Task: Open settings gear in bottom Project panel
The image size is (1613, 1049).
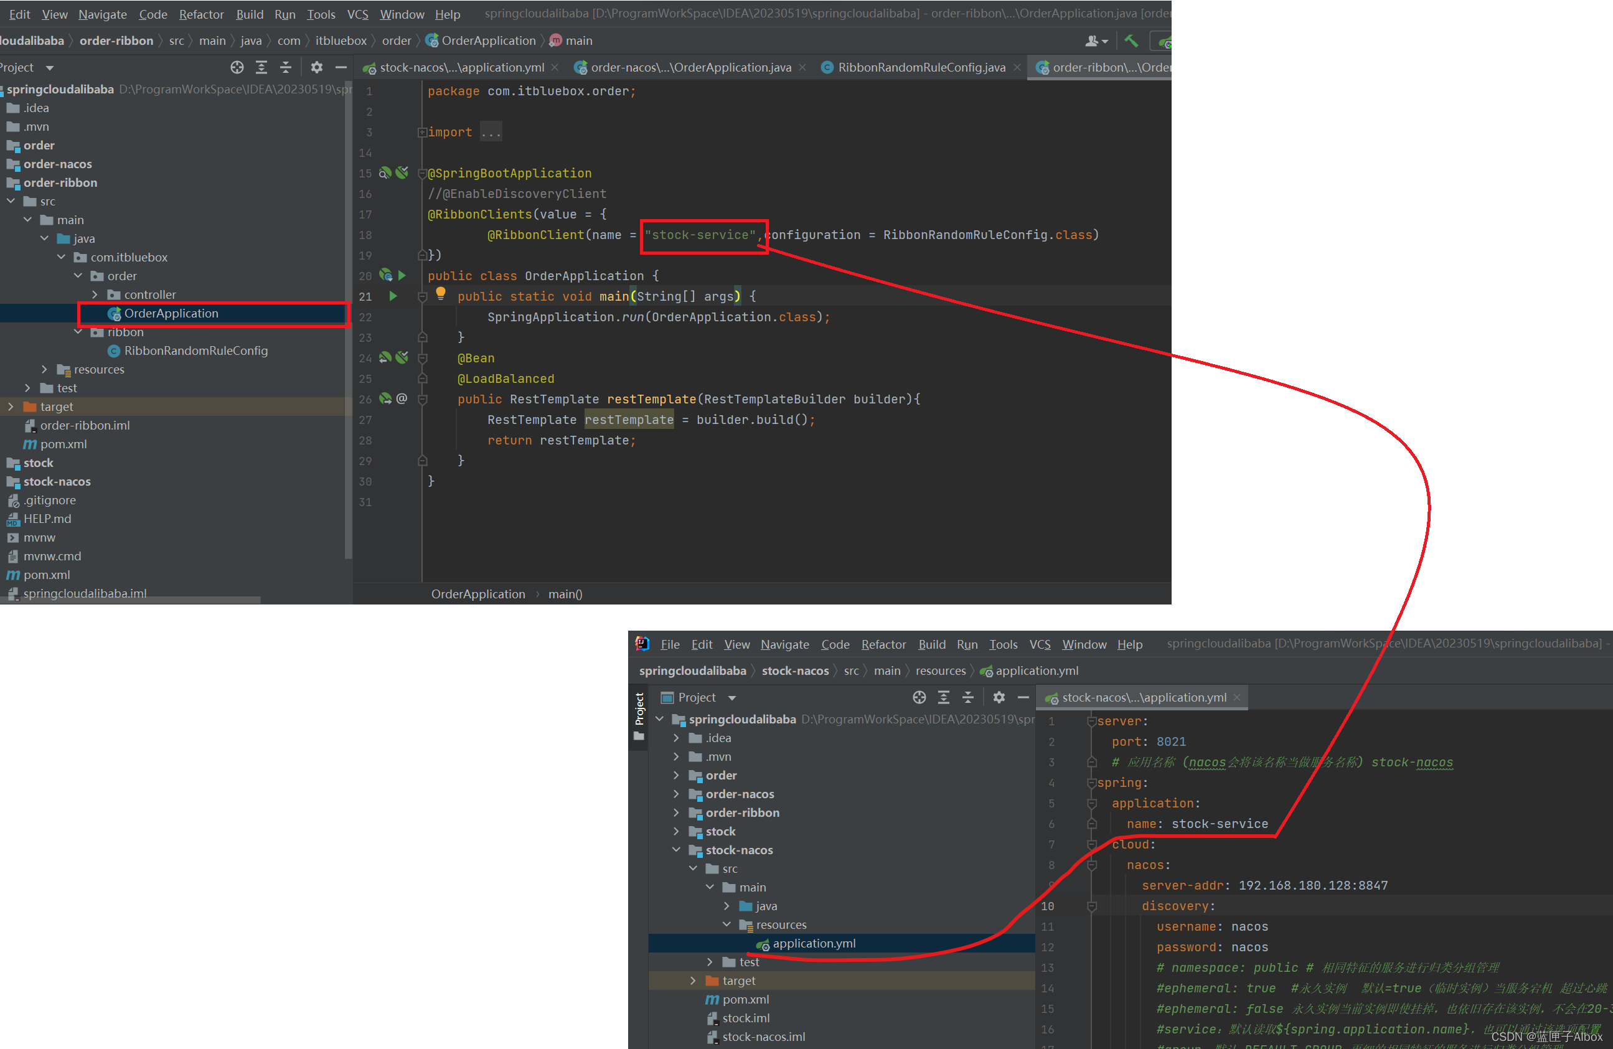Action: coord(999,697)
